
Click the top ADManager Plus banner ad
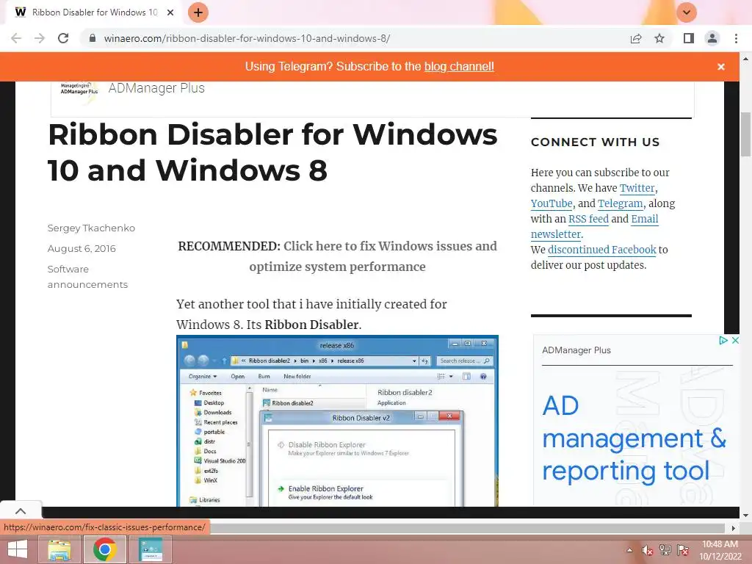click(x=372, y=98)
